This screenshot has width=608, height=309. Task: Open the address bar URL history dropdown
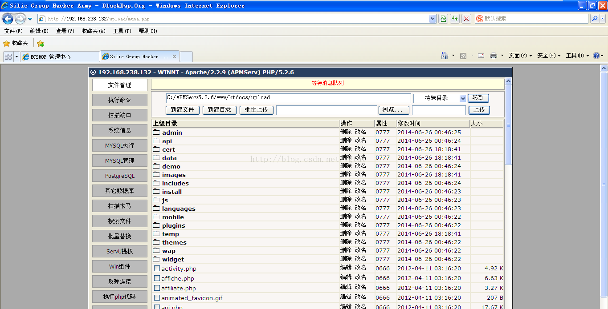[433, 19]
